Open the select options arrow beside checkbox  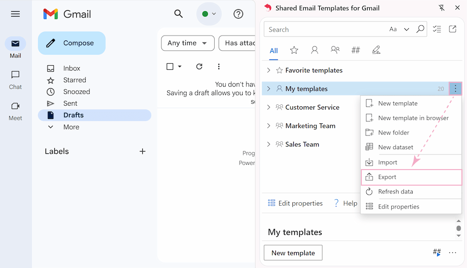179,66
